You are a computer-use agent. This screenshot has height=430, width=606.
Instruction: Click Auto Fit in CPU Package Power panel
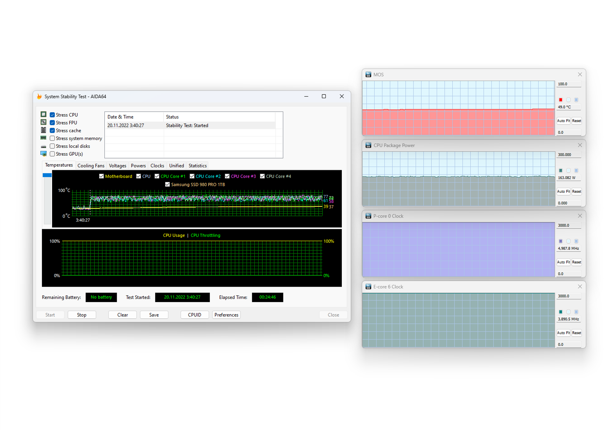pyautogui.click(x=563, y=191)
